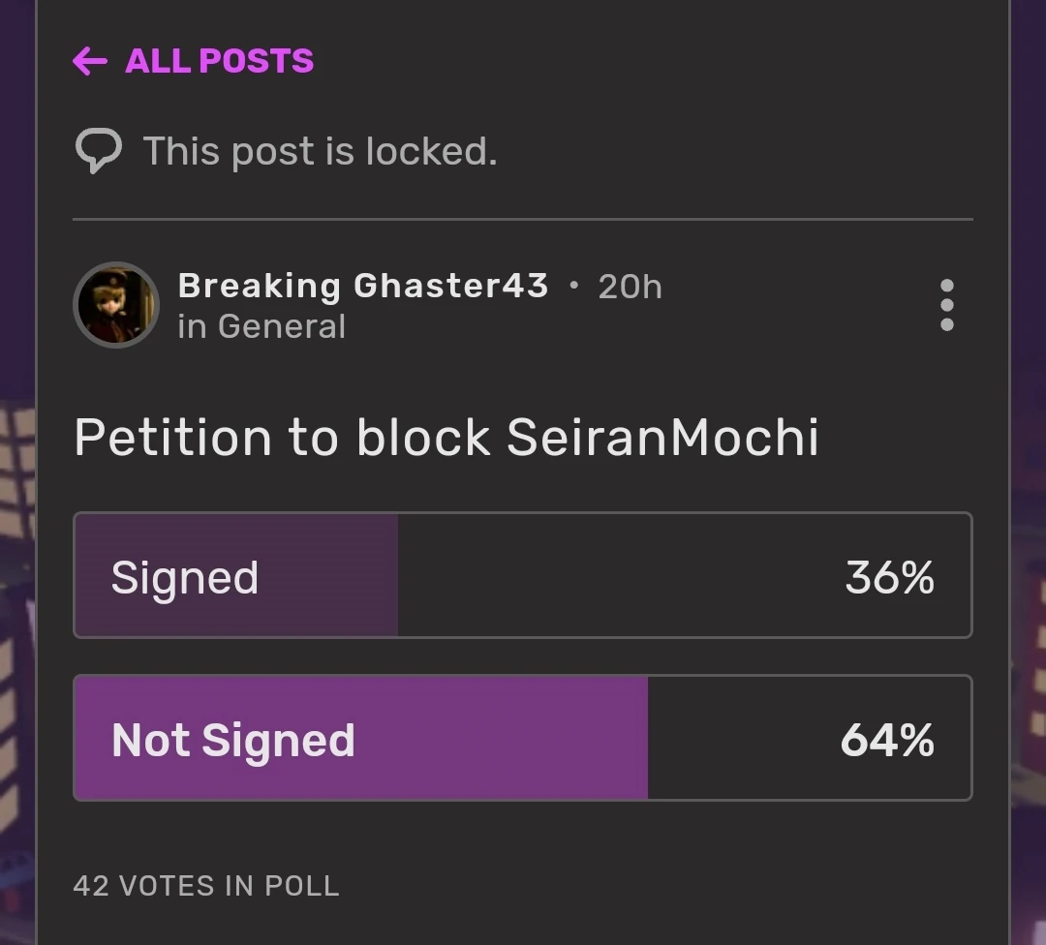Select the poll title Petition to block SeiranMochi
Viewport: 1046px width, 945px height.
(x=446, y=438)
